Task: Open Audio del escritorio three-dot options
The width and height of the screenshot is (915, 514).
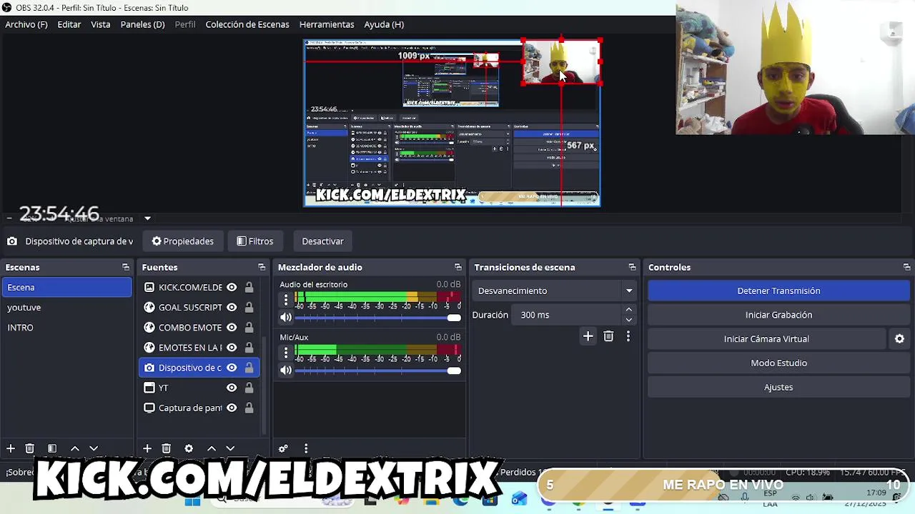Action: pos(286,300)
